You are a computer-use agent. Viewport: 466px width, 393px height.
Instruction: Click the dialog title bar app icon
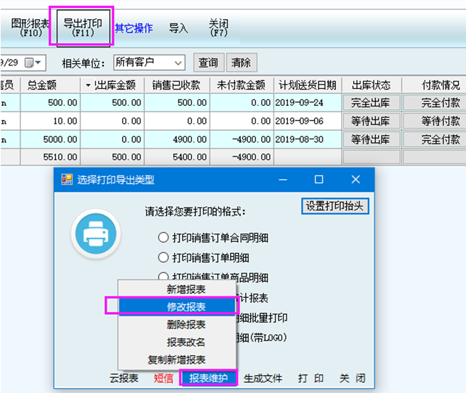[67, 180]
